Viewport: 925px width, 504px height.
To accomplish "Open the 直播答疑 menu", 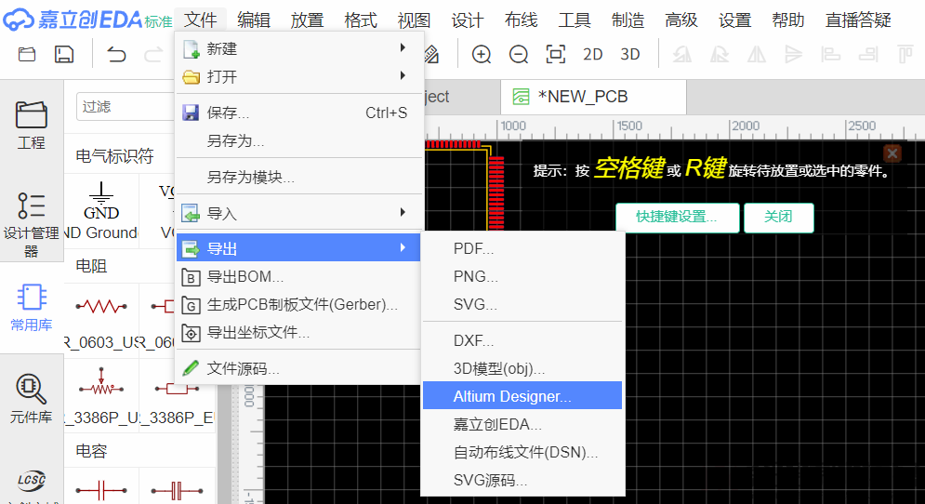I will tap(858, 20).
